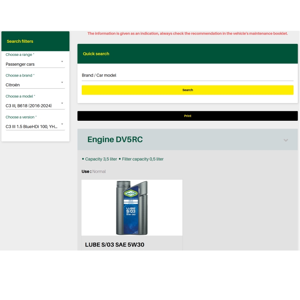
Task: Open the model dropdown showing C3 III, B618
Action: [35, 106]
